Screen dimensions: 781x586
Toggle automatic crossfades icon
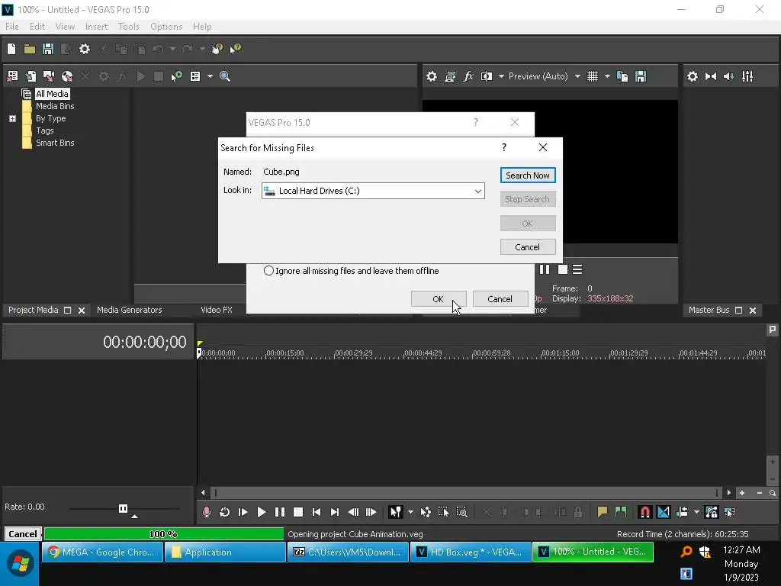663,512
